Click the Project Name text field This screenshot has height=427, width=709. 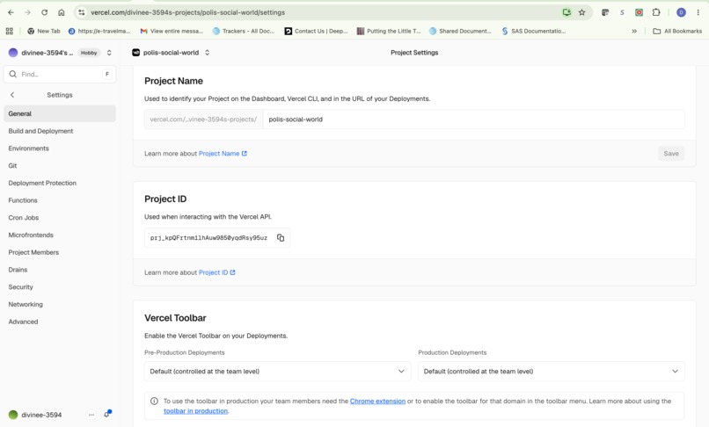click(473, 119)
